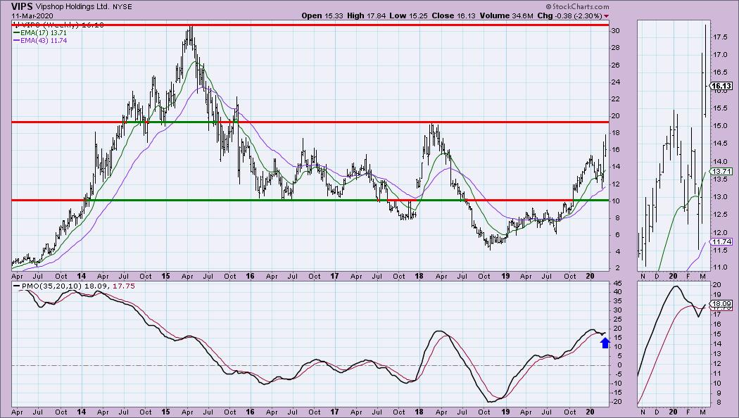Click the EMA(17) 13.71 legend entry
The width and height of the screenshot is (739, 418).
point(40,33)
